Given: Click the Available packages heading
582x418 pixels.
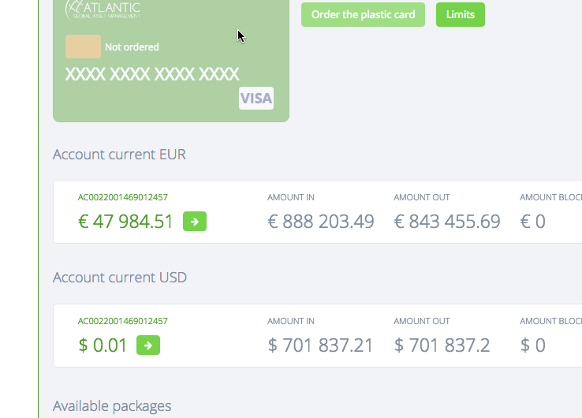Looking at the screenshot, I should [x=111, y=406].
